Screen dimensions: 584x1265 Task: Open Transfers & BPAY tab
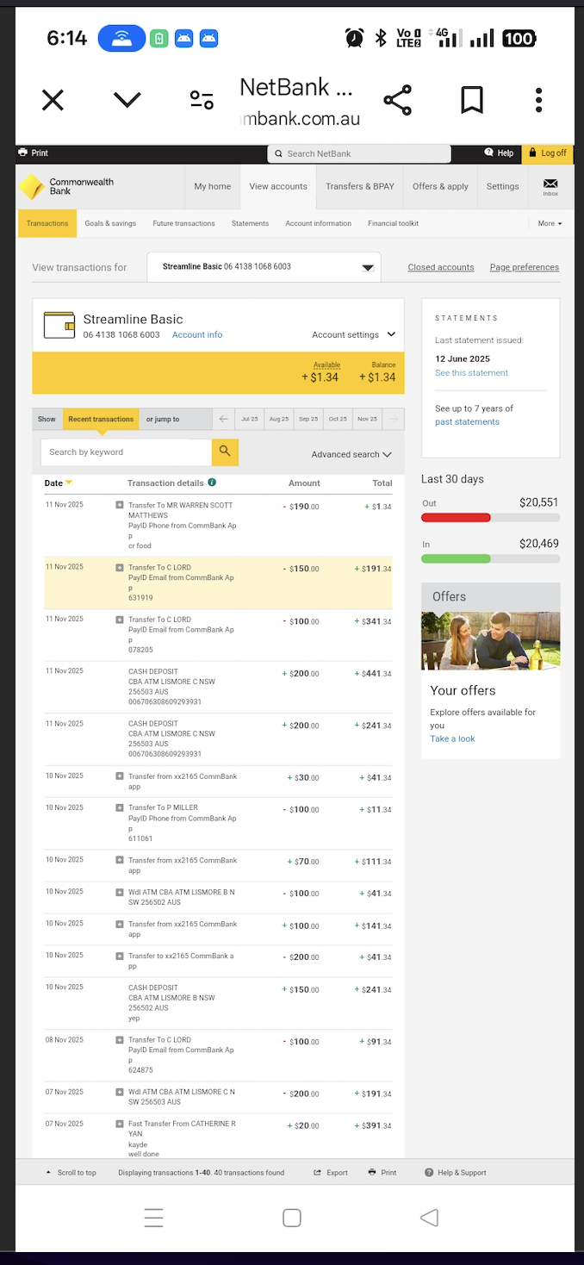360,186
